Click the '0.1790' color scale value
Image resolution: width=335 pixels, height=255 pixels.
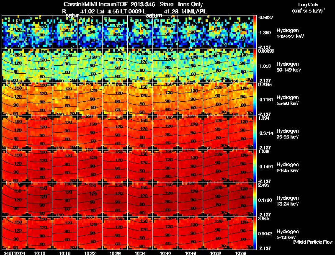pyautogui.click(x=265, y=200)
